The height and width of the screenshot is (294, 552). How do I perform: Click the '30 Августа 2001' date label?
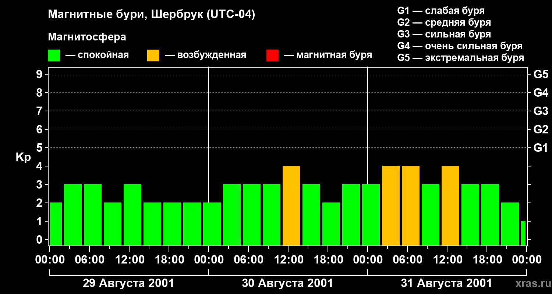[287, 283]
